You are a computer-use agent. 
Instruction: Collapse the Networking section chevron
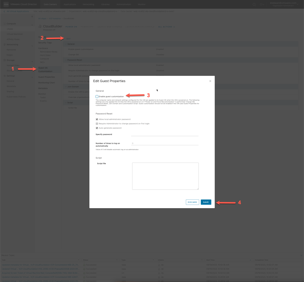tap(32, 46)
